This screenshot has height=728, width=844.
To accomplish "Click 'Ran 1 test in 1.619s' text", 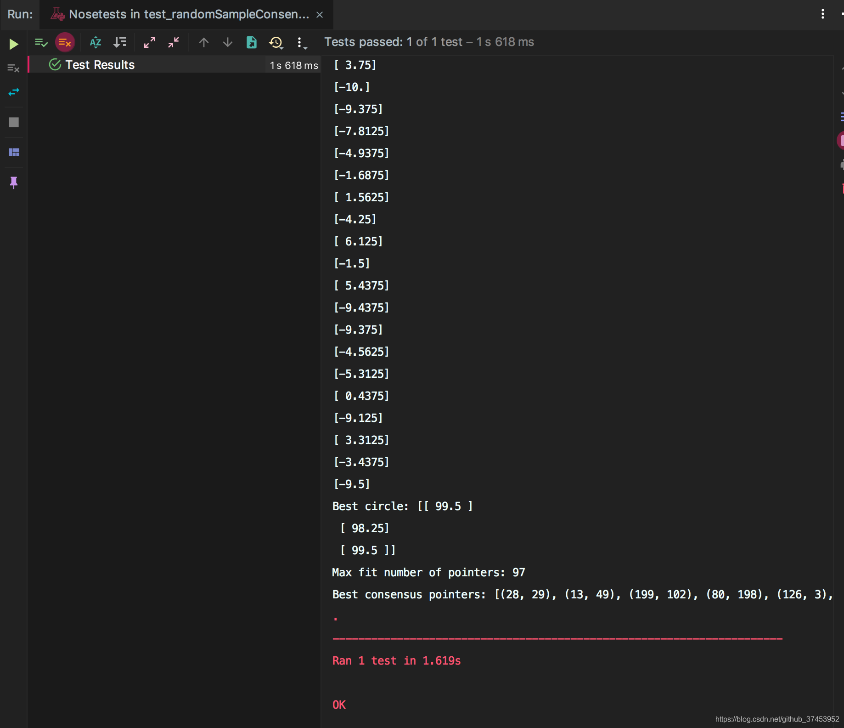I will [x=396, y=661].
